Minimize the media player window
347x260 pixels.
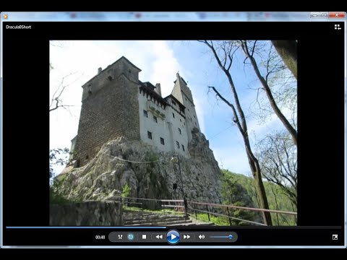(x=314, y=15)
